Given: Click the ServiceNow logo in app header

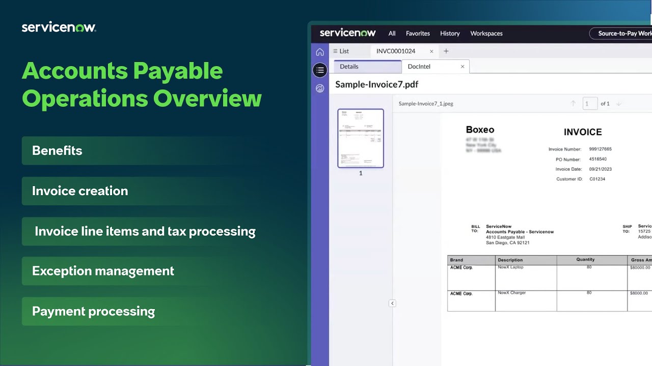Looking at the screenshot, I should tap(347, 33).
